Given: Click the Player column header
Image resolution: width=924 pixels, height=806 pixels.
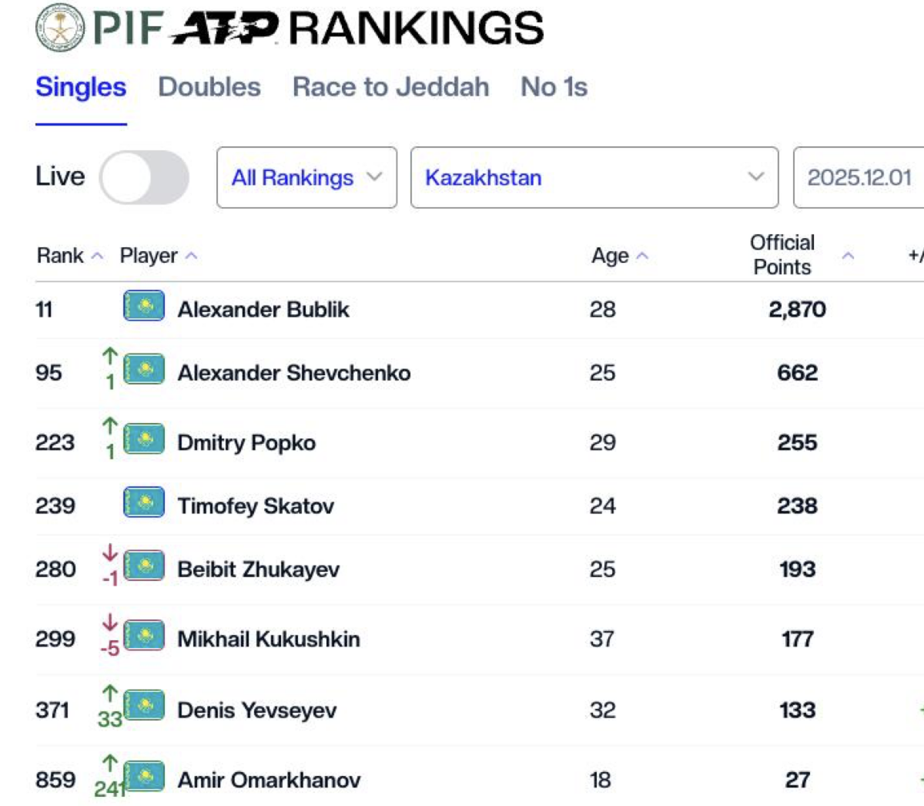Looking at the screenshot, I should click(x=149, y=256).
